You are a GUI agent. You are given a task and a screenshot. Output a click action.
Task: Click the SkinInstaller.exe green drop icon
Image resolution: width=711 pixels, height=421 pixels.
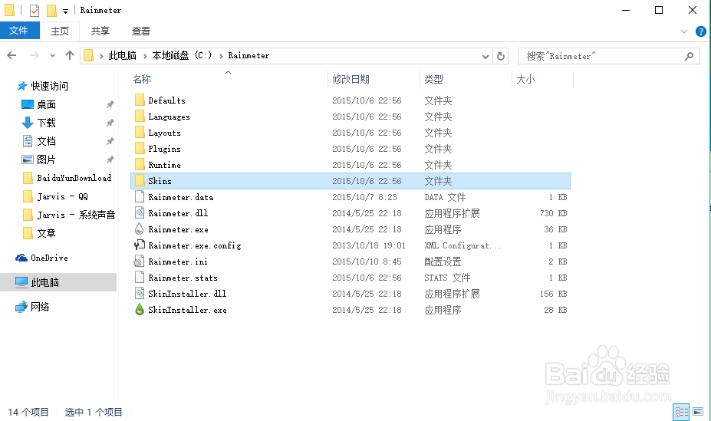click(x=140, y=310)
